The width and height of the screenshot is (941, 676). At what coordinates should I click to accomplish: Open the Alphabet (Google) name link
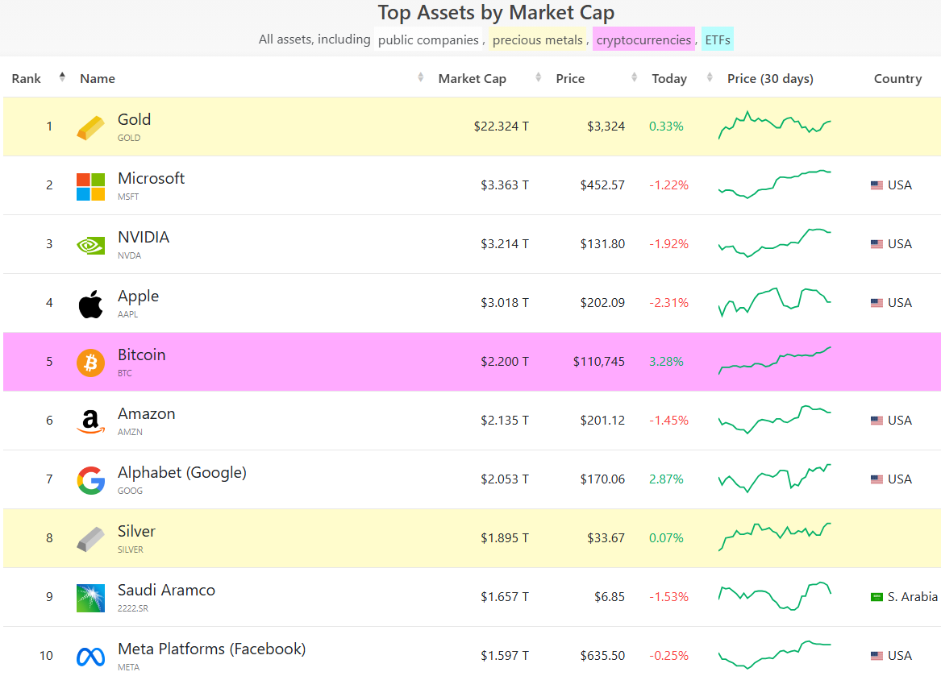(x=182, y=472)
